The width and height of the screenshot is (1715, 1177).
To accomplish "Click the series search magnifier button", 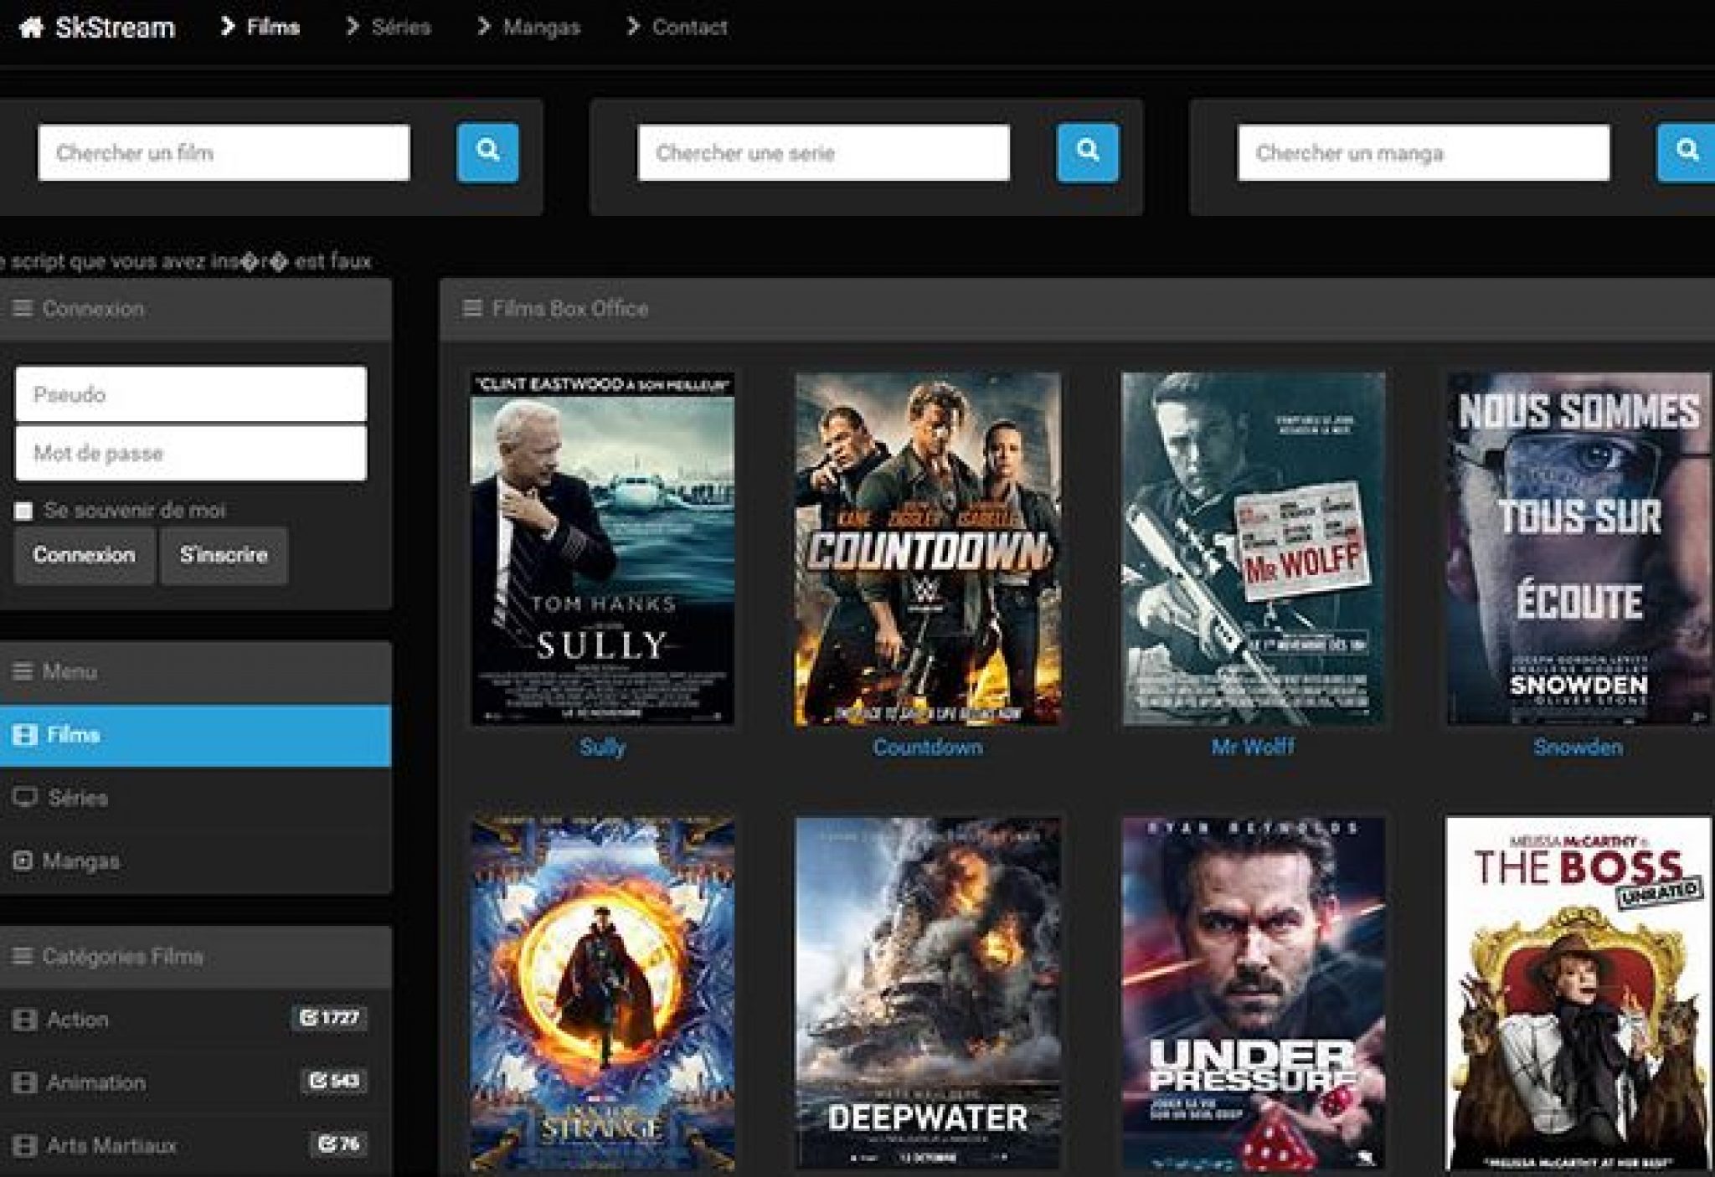I will (1087, 152).
